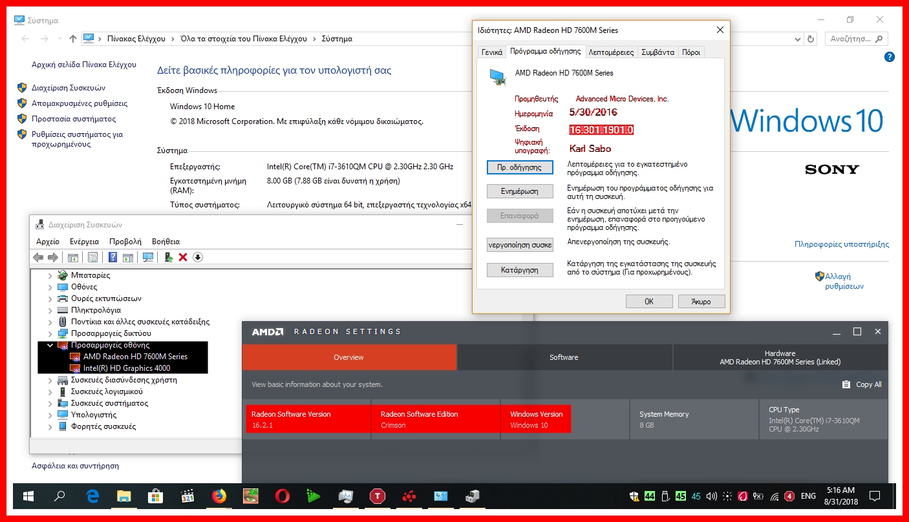Switch to the Συμβάντα tab
This screenshot has width=909, height=522.
point(658,52)
